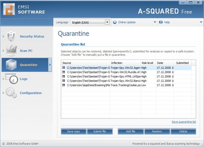Open the Configuration section
Image resolution: width=204 pixels, height=147 pixels.
click(31, 93)
